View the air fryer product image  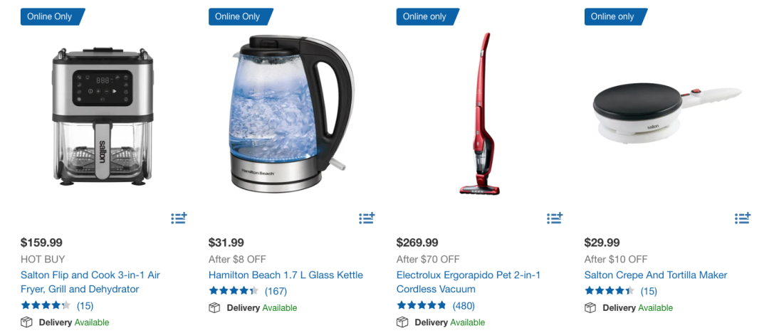103,116
